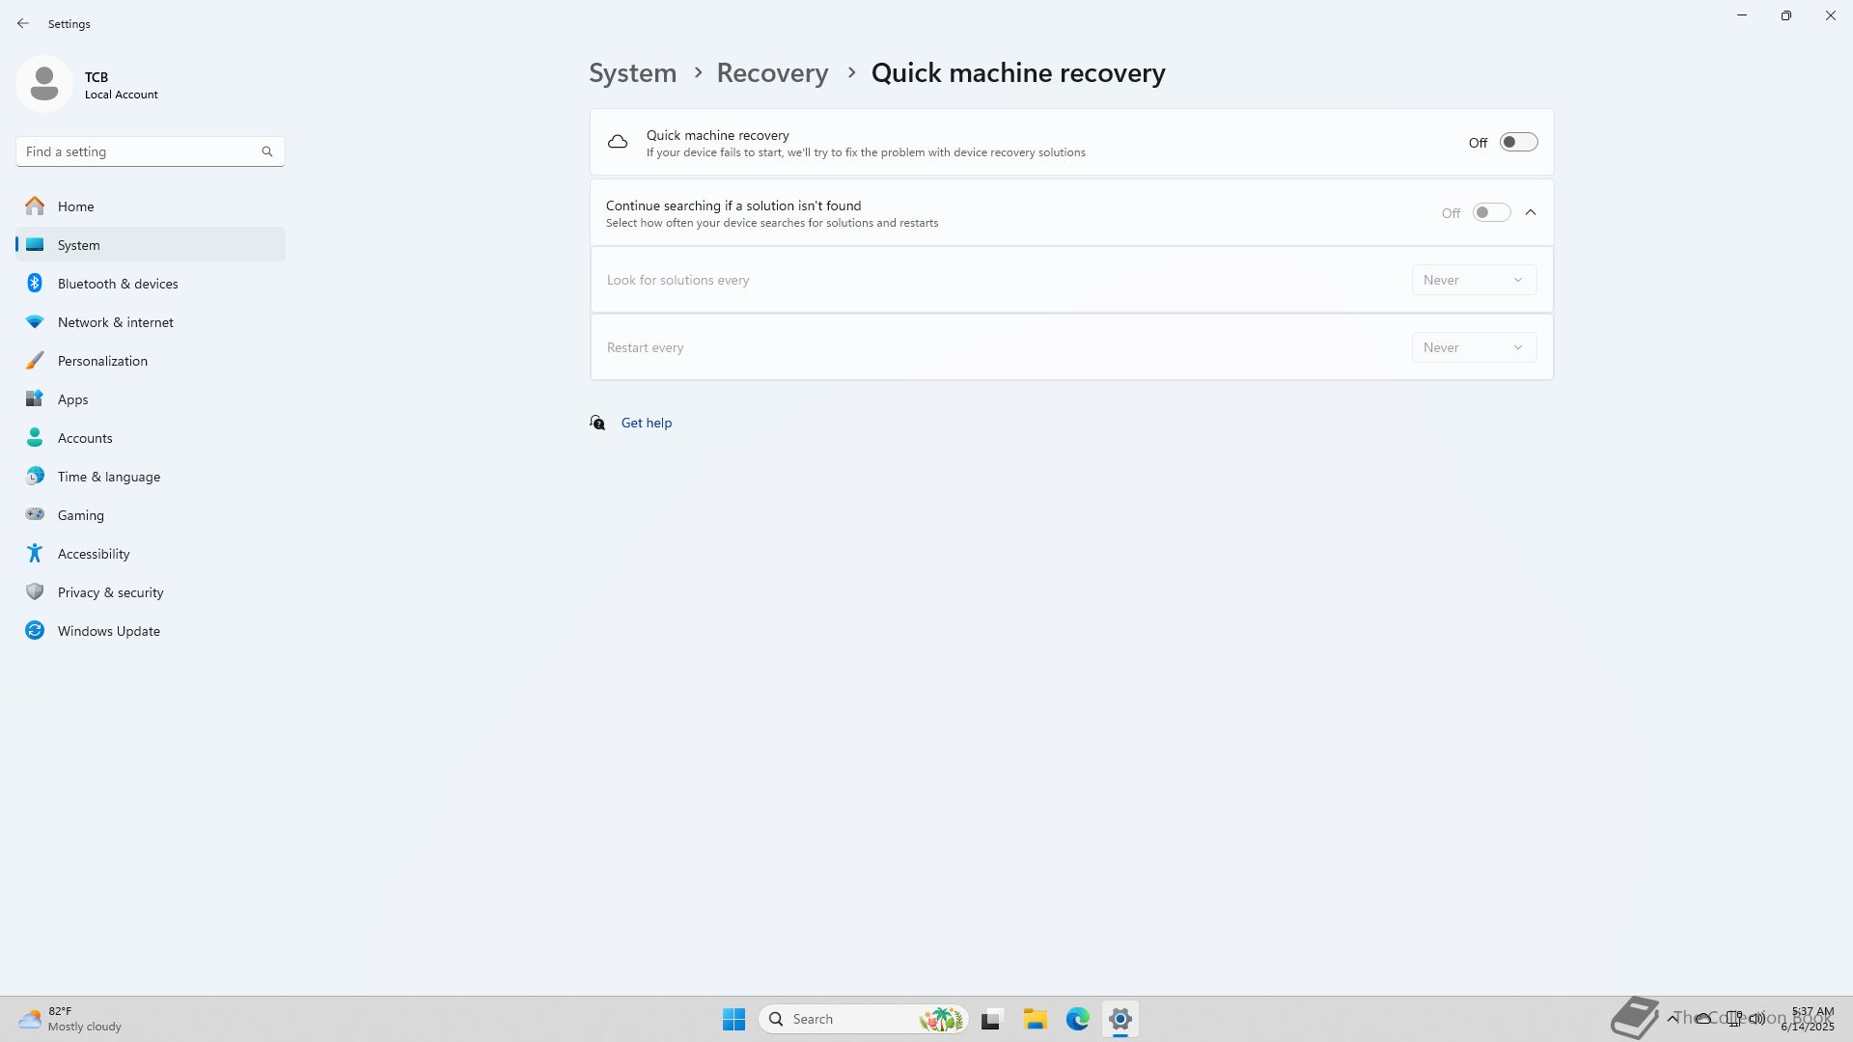
Task: Click the back arrow in Settings
Action: pos(23,23)
